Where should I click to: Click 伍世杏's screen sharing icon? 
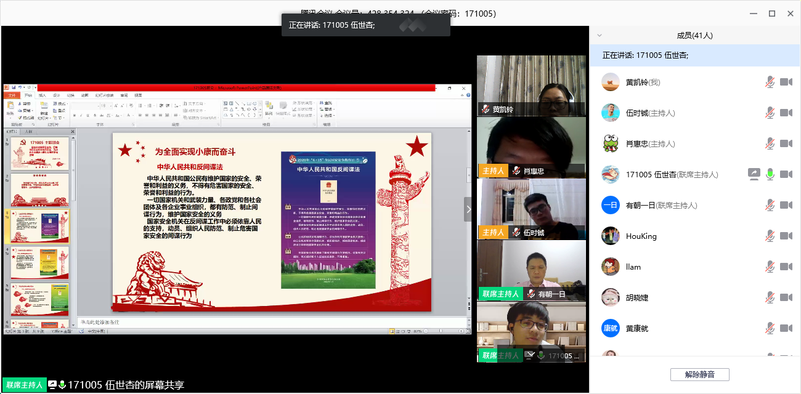click(754, 174)
